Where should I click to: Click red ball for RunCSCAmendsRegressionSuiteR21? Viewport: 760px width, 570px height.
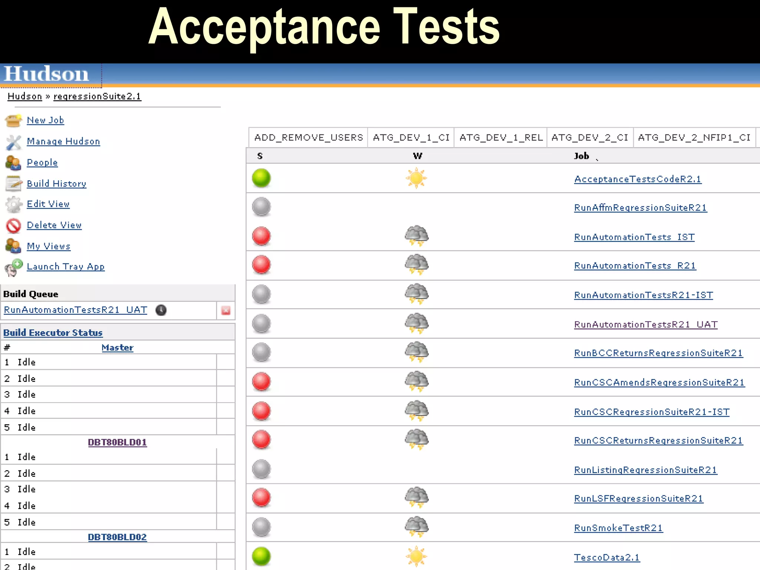261,382
